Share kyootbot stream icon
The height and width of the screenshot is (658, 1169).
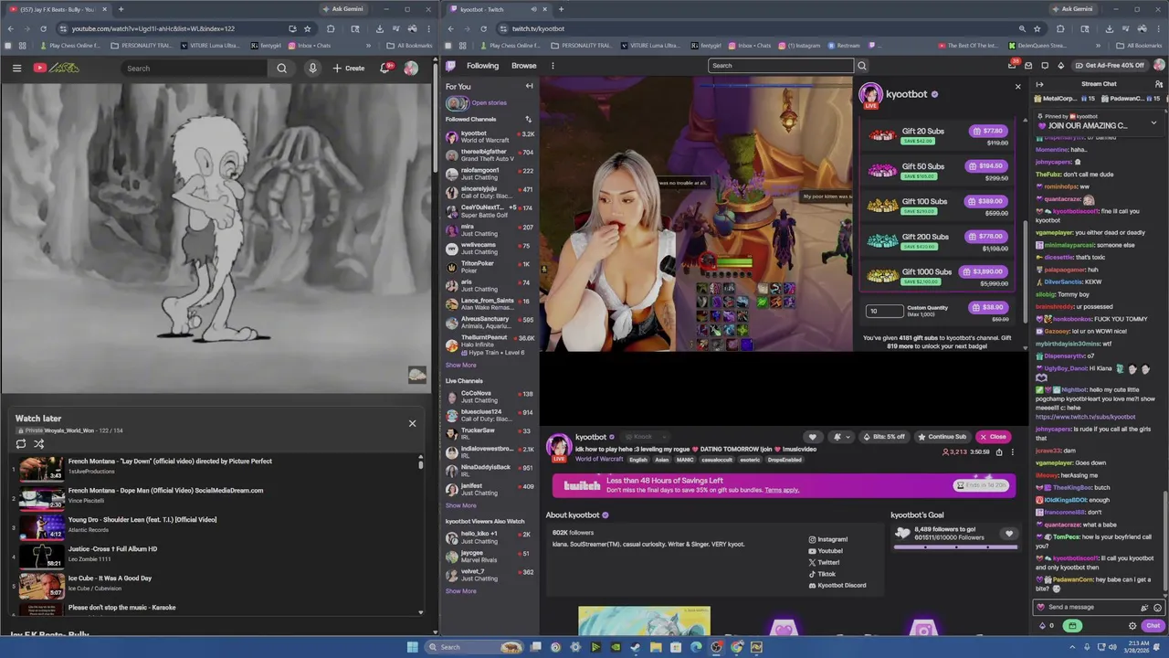coord(998,452)
